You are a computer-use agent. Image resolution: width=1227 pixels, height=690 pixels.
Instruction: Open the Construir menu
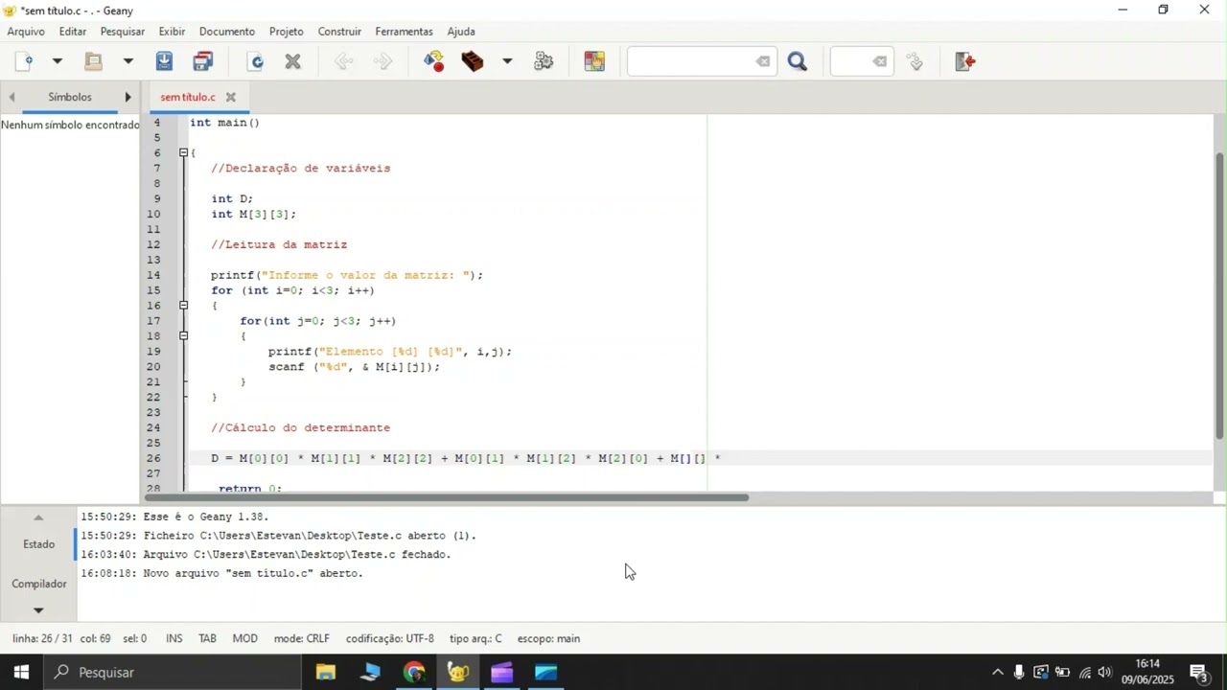click(x=339, y=32)
